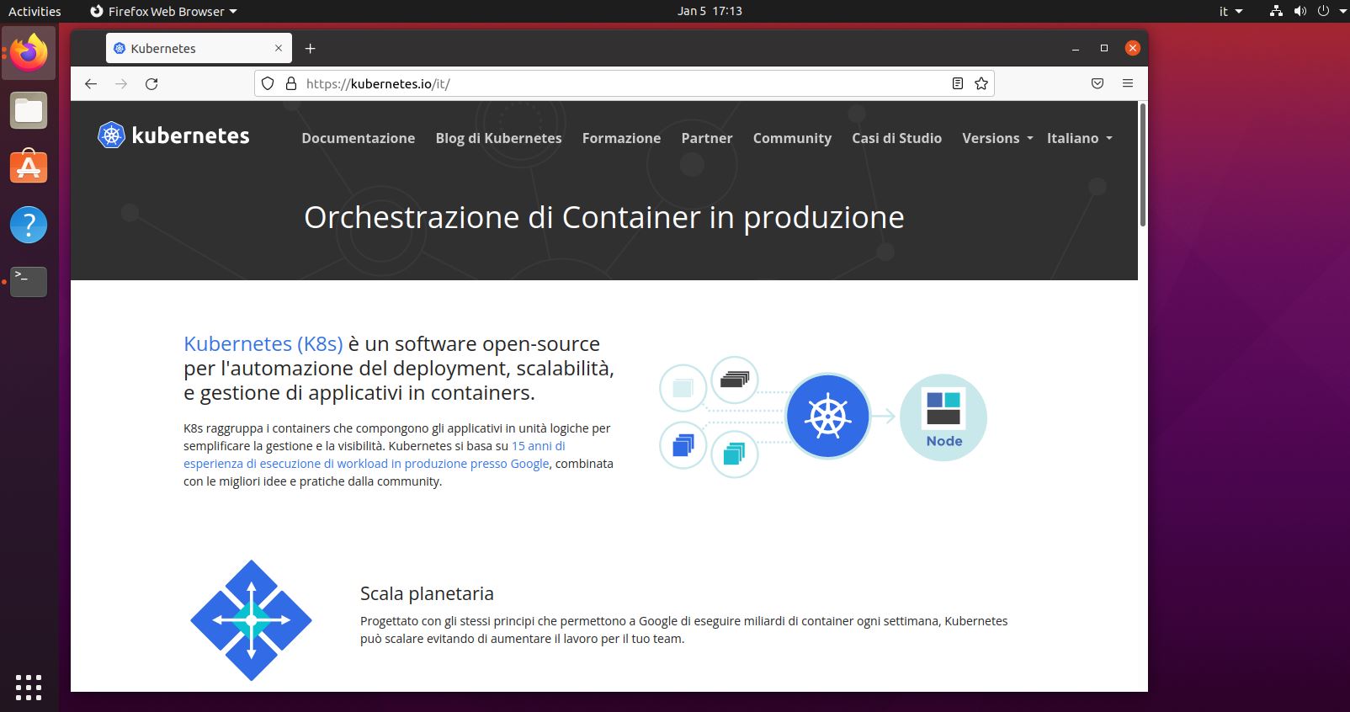Follow the '15 anni di esperienza' link
1350x712 pixels.
(375, 454)
